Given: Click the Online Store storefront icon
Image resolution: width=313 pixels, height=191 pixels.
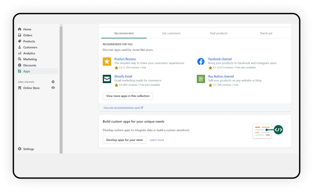Looking at the screenshot, I should (x=20, y=88).
